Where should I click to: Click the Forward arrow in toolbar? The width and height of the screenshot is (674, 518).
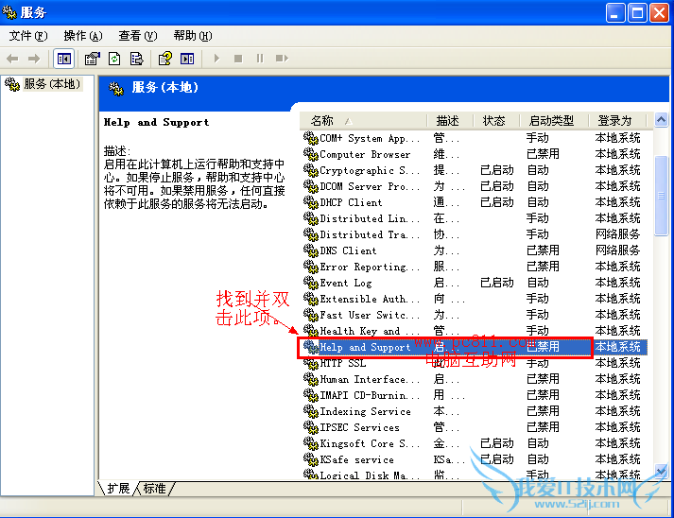pyautogui.click(x=33, y=59)
